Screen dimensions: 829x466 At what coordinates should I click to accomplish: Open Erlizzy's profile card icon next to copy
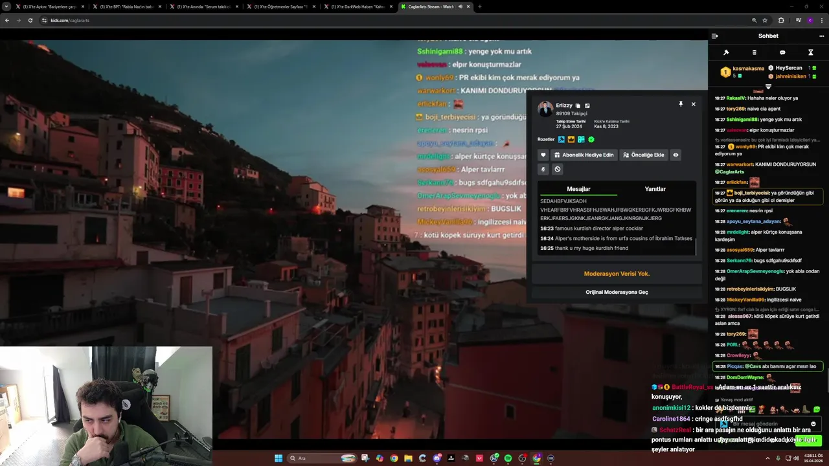(587, 105)
